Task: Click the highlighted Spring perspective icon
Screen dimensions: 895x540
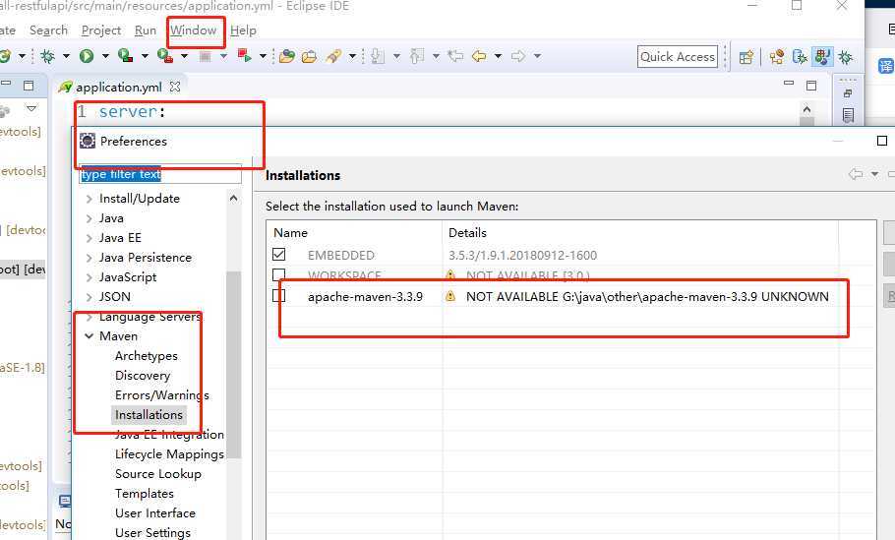Action: (x=822, y=56)
